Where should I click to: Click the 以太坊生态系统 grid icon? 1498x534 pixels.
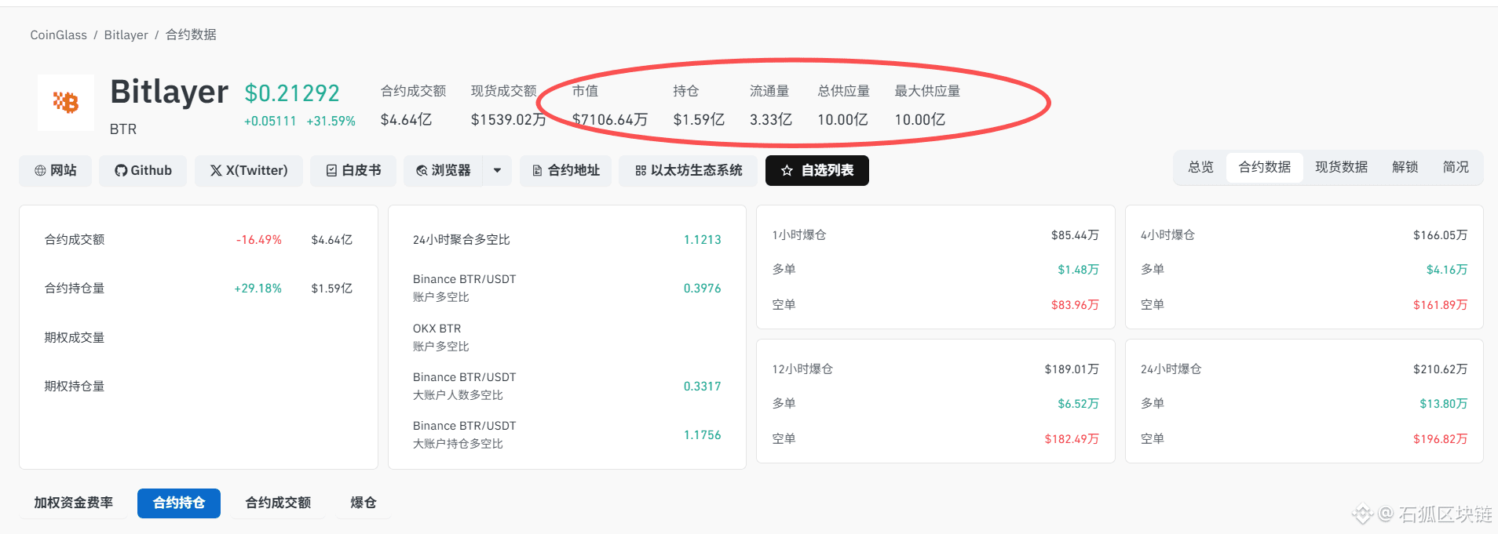tap(641, 171)
